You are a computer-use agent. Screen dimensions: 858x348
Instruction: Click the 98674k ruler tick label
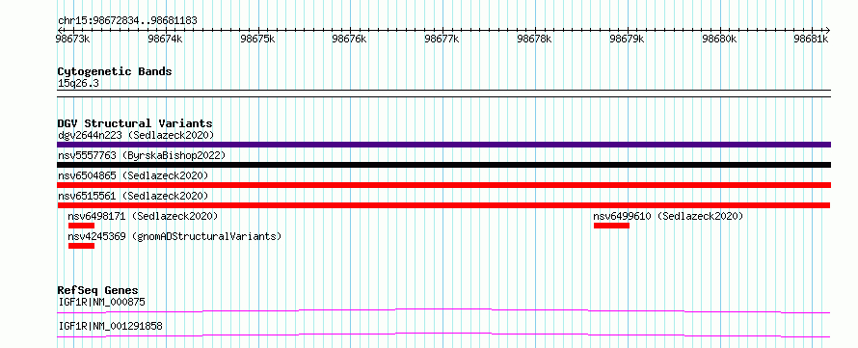pyautogui.click(x=165, y=39)
